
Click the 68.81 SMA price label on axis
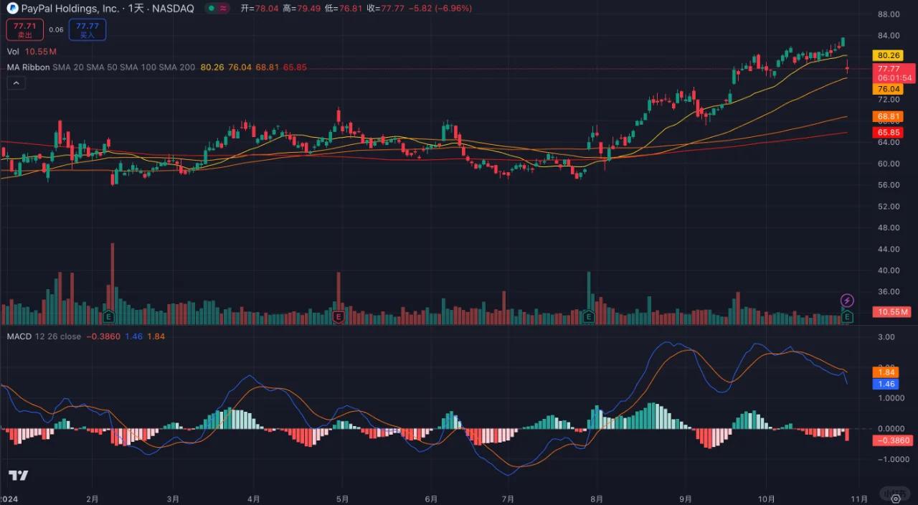point(888,116)
